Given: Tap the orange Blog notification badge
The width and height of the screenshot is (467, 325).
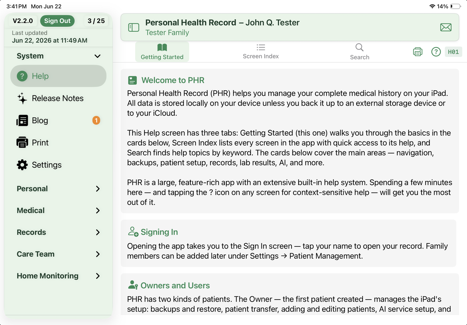Looking at the screenshot, I should point(96,120).
